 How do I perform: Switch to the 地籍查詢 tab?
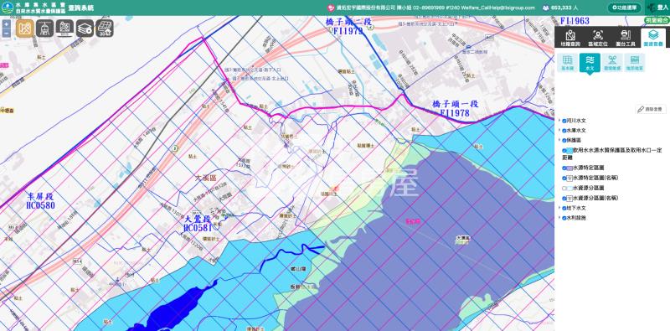(x=570, y=38)
